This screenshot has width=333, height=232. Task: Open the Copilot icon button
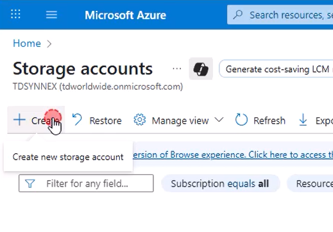pos(201,69)
